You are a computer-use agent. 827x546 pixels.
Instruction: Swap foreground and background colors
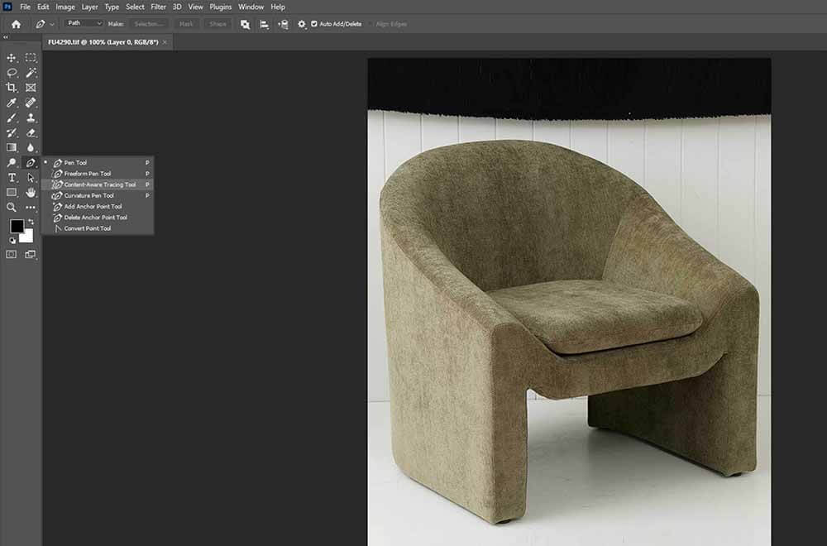click(31, 222)
